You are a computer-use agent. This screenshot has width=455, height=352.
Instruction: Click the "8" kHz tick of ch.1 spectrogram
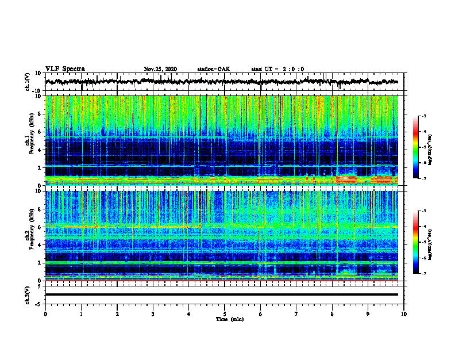pyautogui.click(x=40, y=114)
